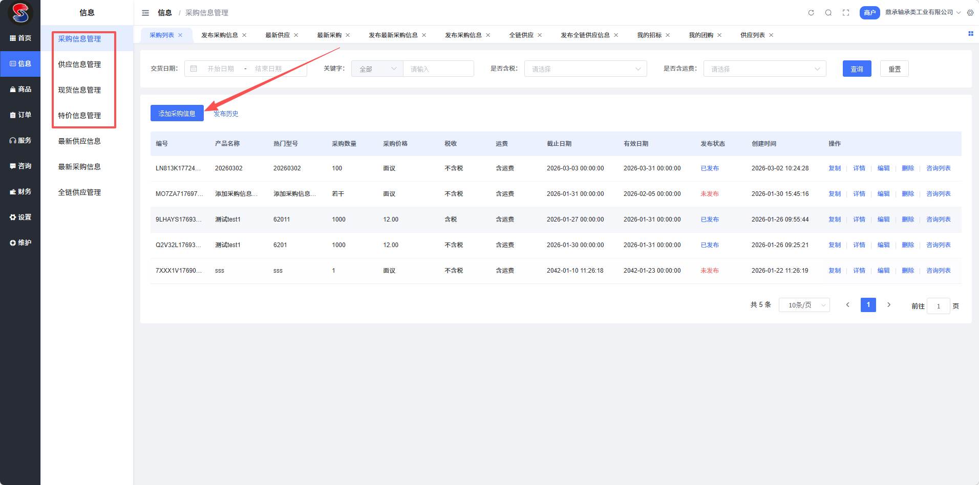The width and height of the screenshot is (979, 485).
Task: Open 财务 in the left sidebar
Action: (20, 192)
